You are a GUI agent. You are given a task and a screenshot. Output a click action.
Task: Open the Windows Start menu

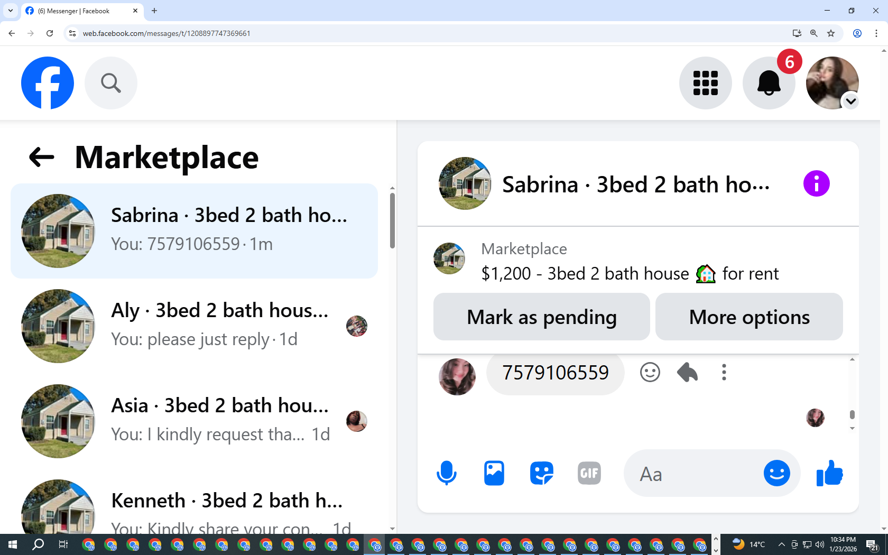[13, 544]
